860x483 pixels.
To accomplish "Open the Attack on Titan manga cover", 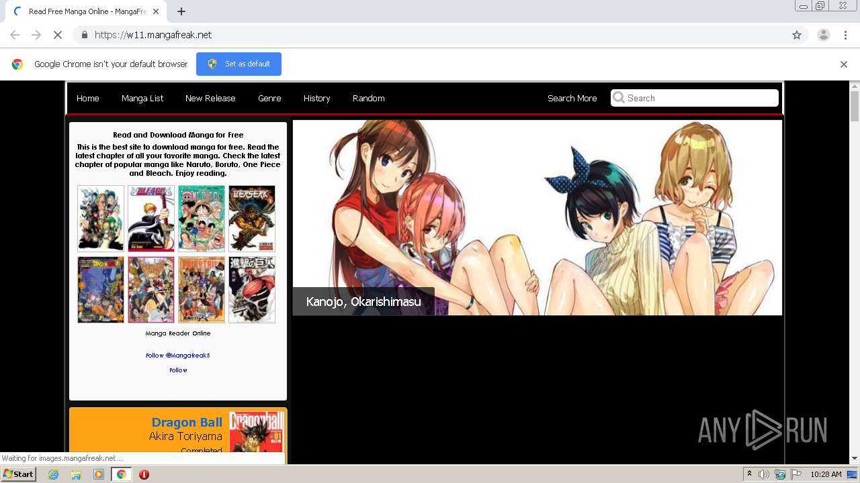I will pos(252,290).
